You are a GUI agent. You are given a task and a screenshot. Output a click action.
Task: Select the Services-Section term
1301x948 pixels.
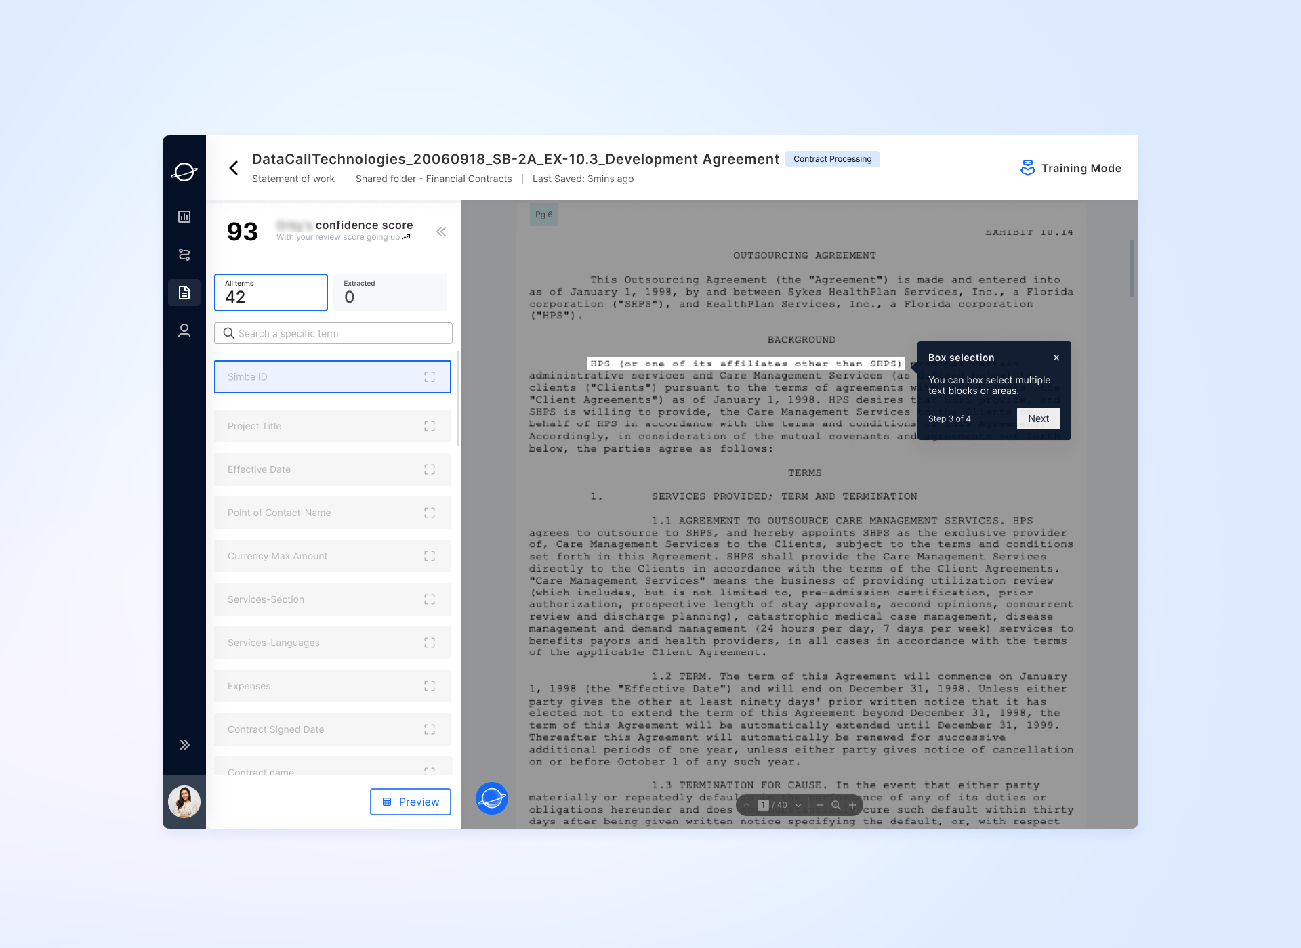tap(333, 599)
